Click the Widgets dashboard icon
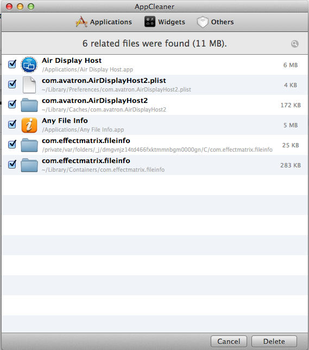The image size is (309, 350). (x=150, y=22)
